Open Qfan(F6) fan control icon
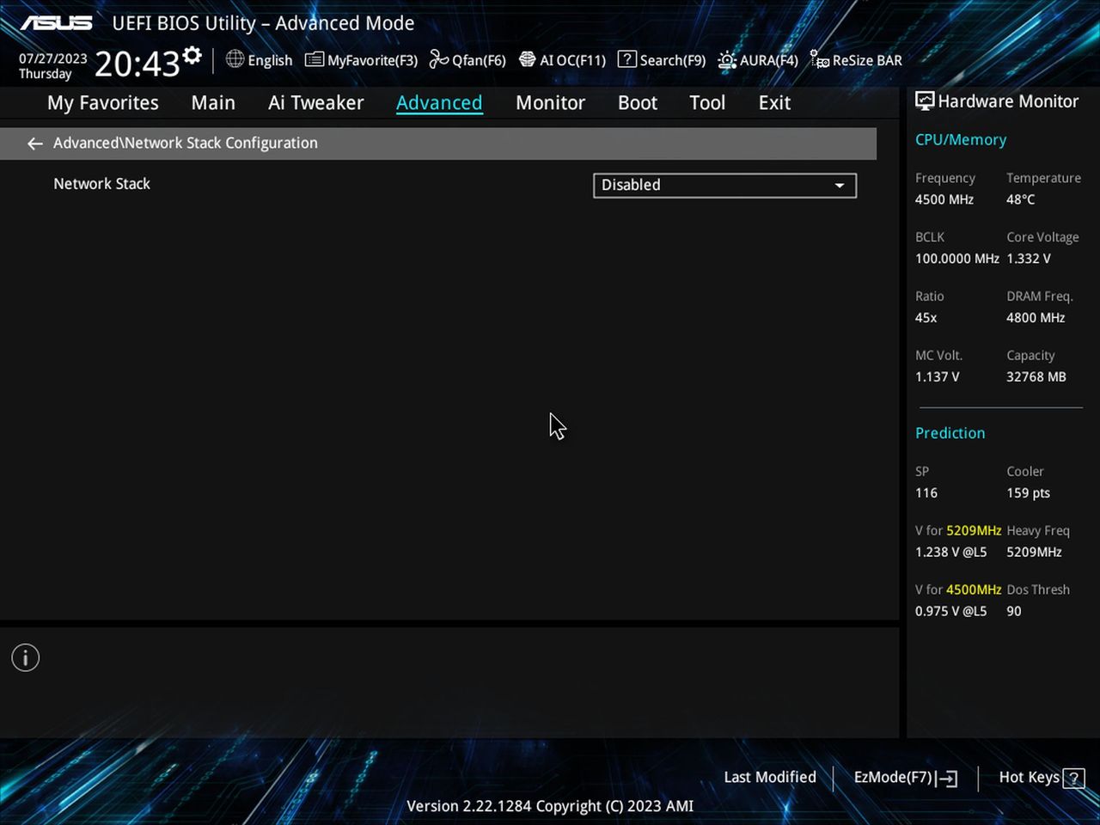Viewport: 1100px width, 825px height. (439, 59)
